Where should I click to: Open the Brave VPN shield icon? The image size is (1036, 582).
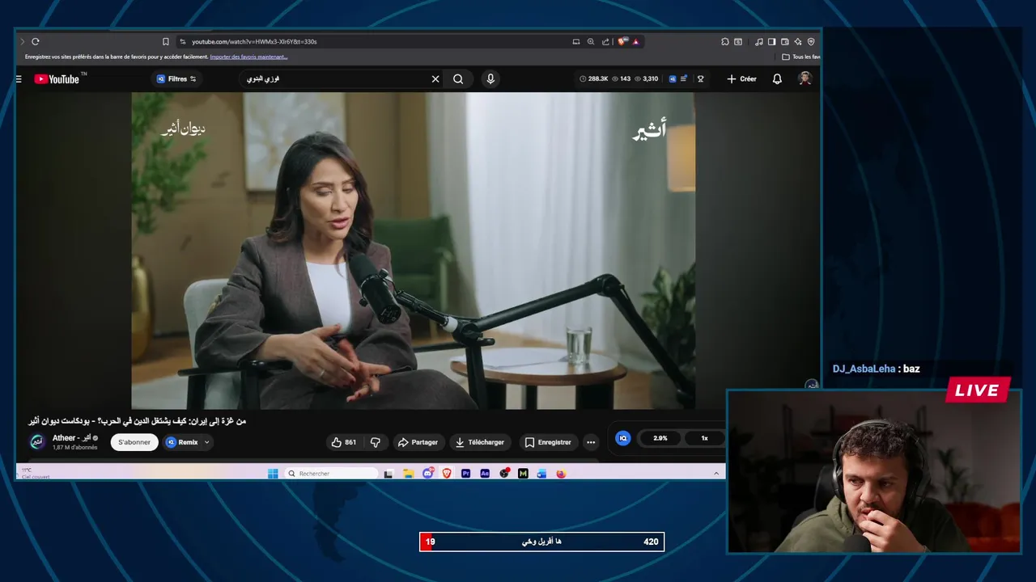811,41
